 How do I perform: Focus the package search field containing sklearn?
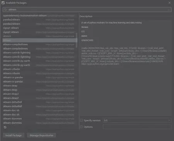[87, 10]
